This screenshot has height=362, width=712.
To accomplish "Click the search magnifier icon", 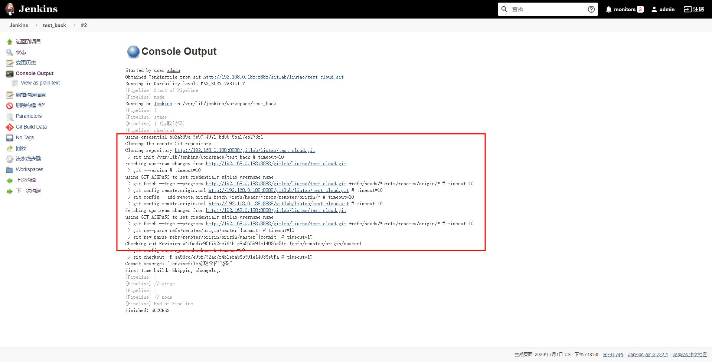I will point(504,9).
